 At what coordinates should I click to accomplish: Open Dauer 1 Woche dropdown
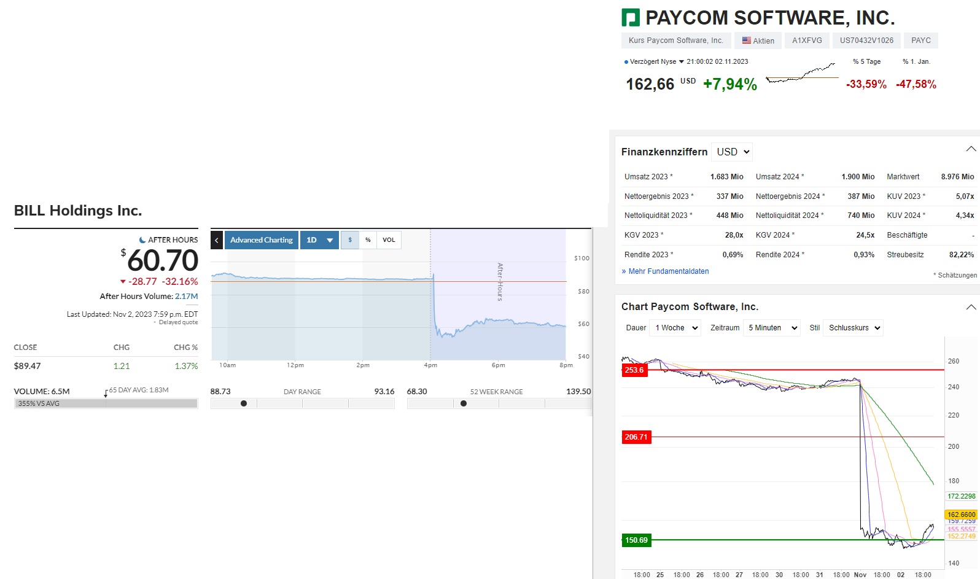675,328
